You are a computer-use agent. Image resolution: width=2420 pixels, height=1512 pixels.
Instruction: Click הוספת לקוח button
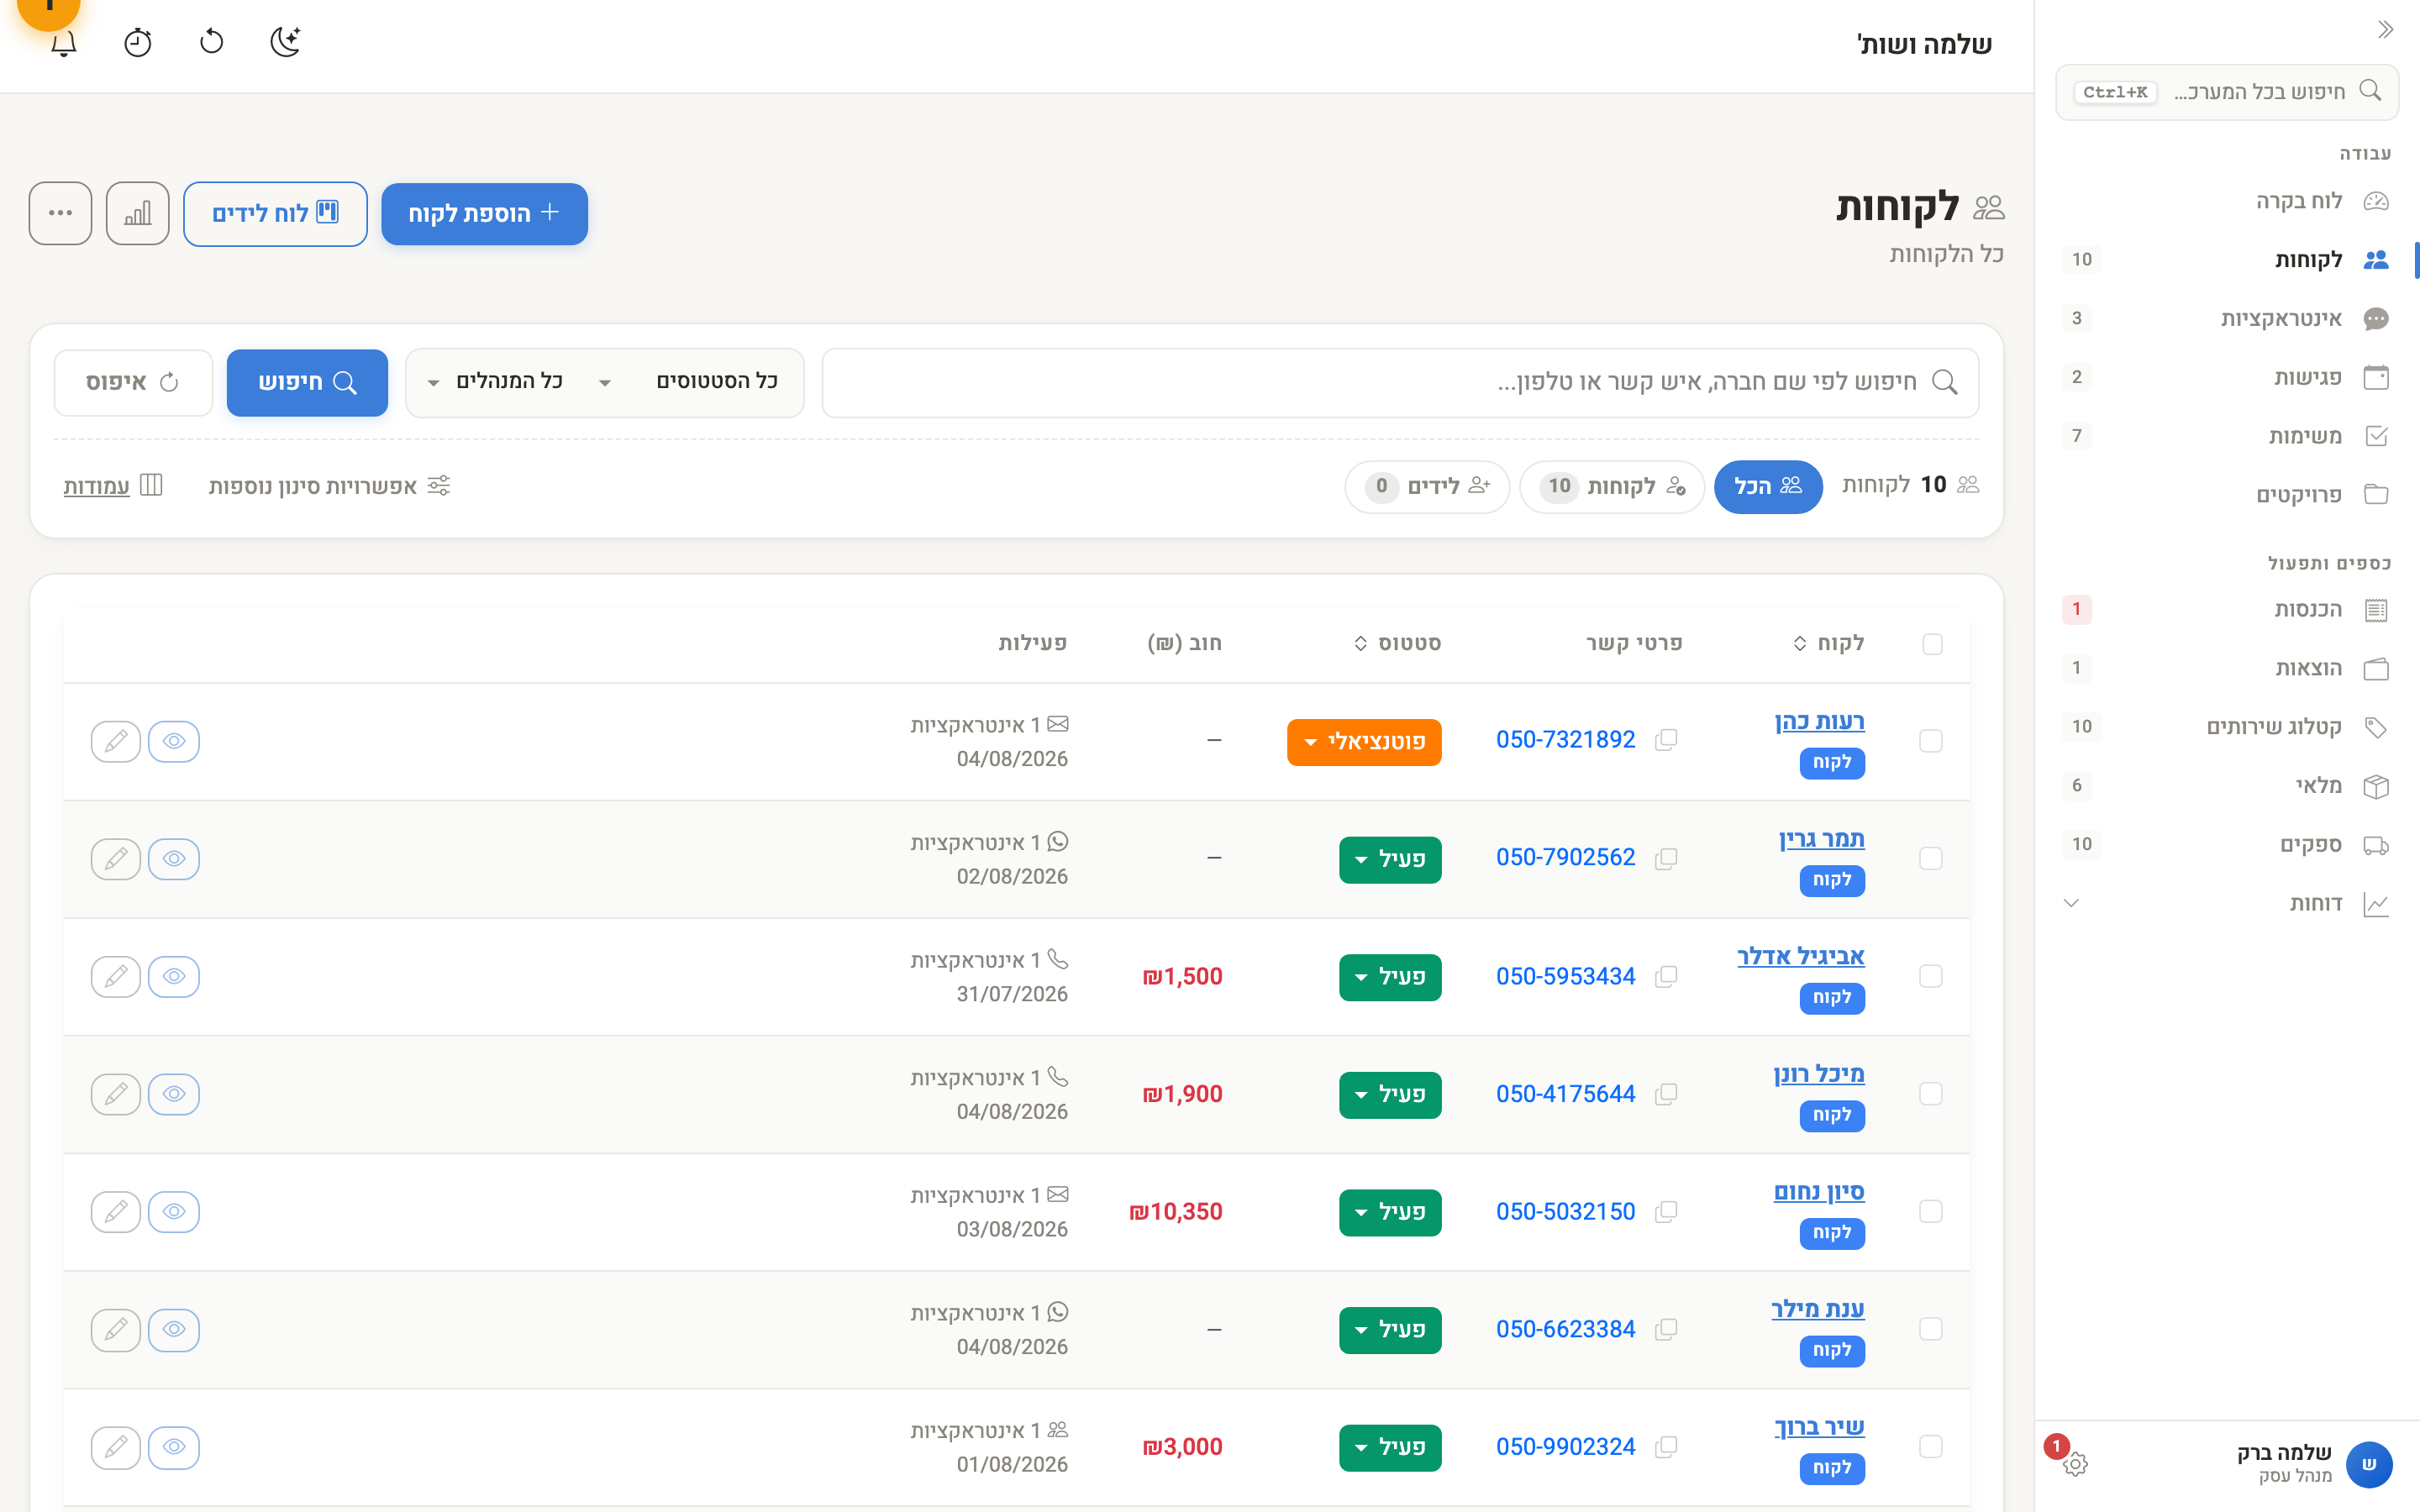(484, 214)
